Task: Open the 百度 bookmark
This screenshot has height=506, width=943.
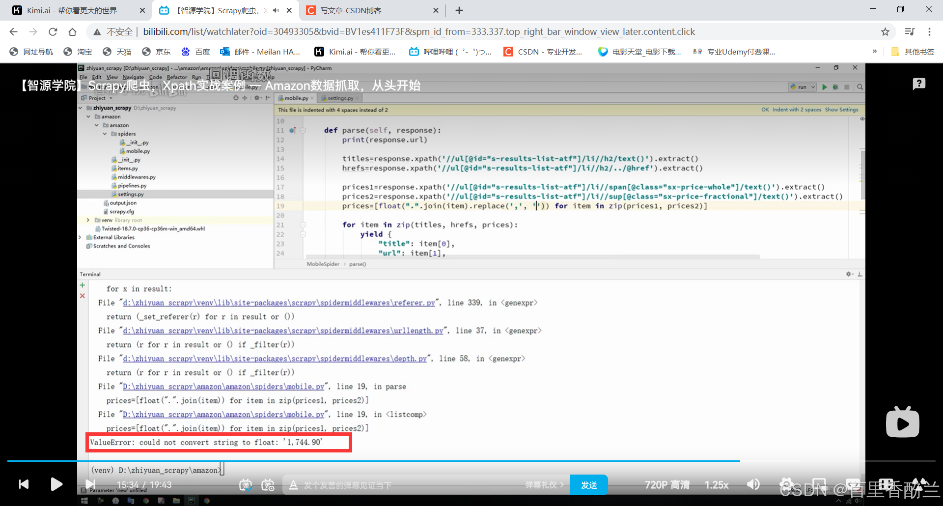Action: click(x=196, y=52)
